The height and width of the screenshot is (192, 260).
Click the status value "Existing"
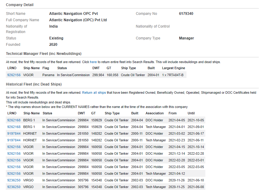[56, 38]
